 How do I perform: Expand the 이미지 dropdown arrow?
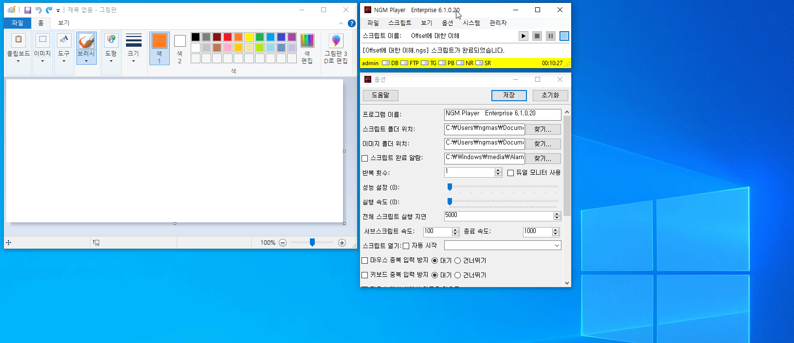click(x=42, y=61)
